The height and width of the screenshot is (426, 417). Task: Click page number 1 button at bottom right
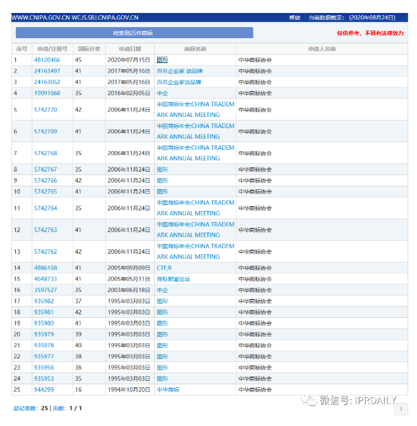pos(401,410)
